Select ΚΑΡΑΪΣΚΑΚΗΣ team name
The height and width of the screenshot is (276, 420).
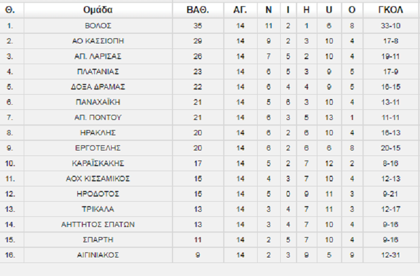tap(98, 163)
